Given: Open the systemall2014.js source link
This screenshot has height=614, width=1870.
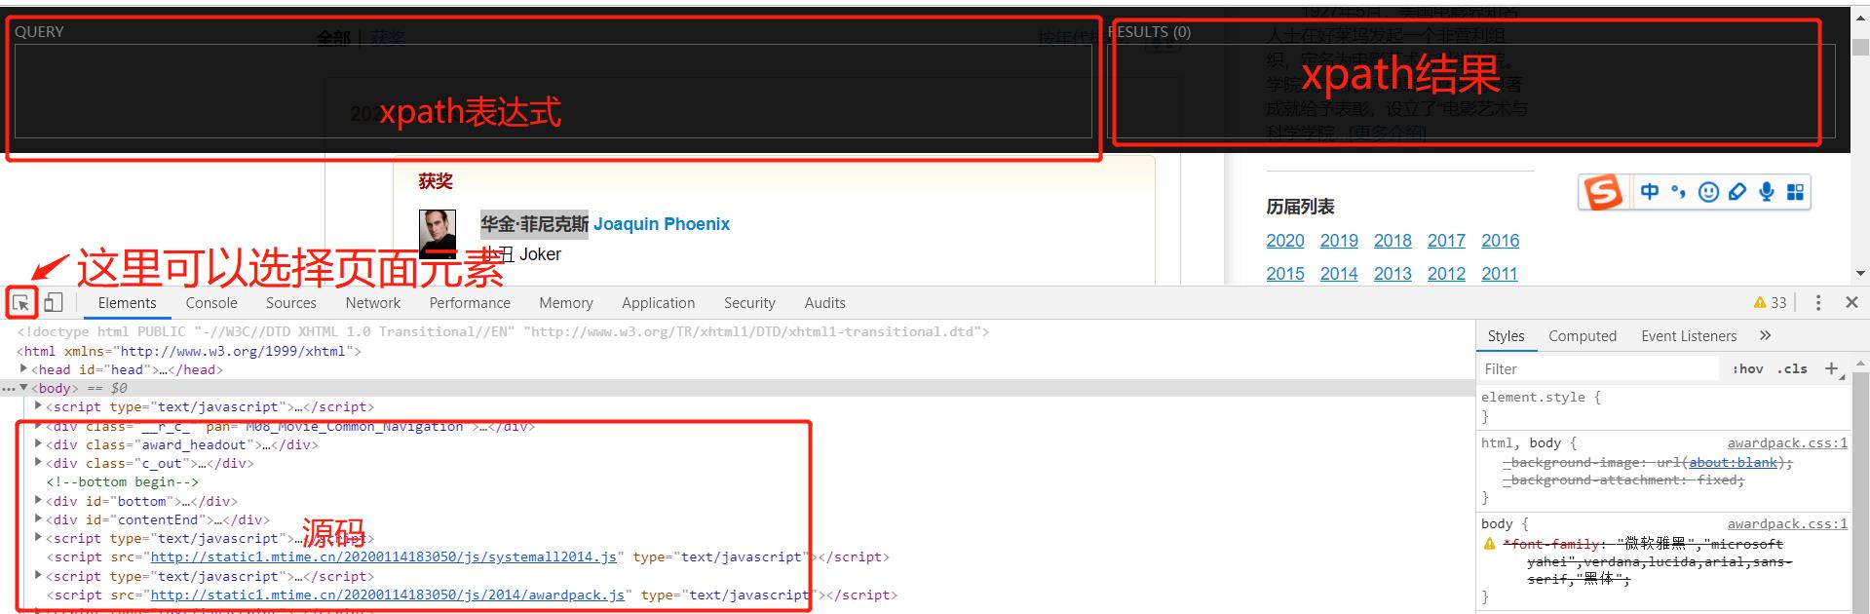Looking at the screenshot, I should [x=383, y=557].
